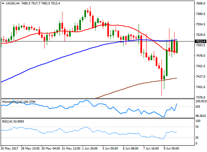Click the 1 Jun 20:00 time label
This screenshot has height=152, width=207.
tap(90, 149)
